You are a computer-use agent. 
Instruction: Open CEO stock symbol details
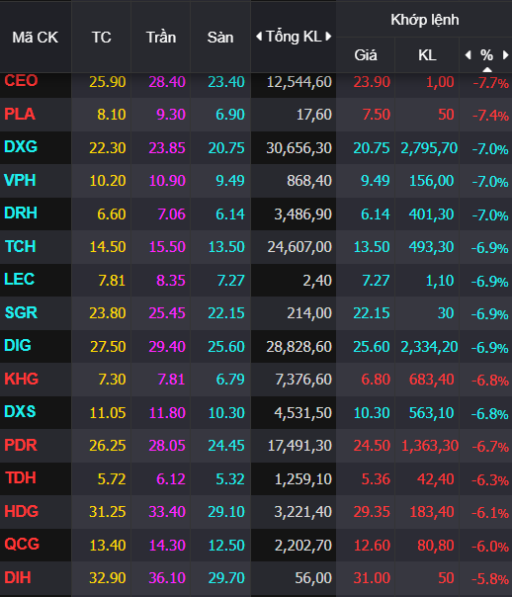pos(21,81)
